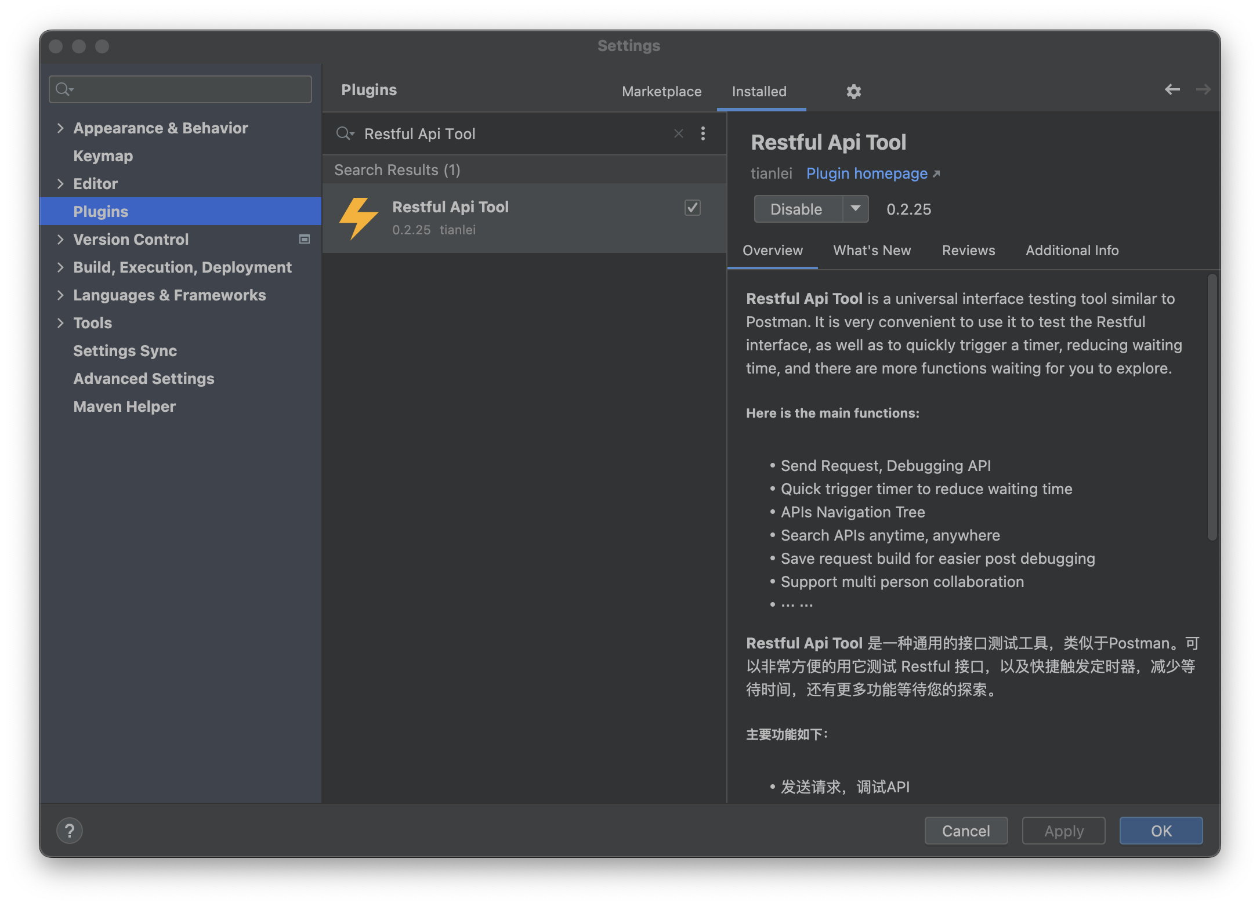Expand the Languages & Frameworks section
Screen dimensions: 1260x906
[x=61, y=295]
